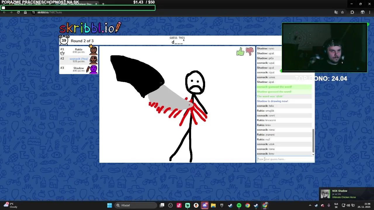Viewport: 374px width, 210px height.
Task: Click Shadow's purple avatar
Action: [x=93, y=69]
